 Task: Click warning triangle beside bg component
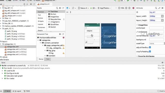pyautogui.click(x=64, y=53)
